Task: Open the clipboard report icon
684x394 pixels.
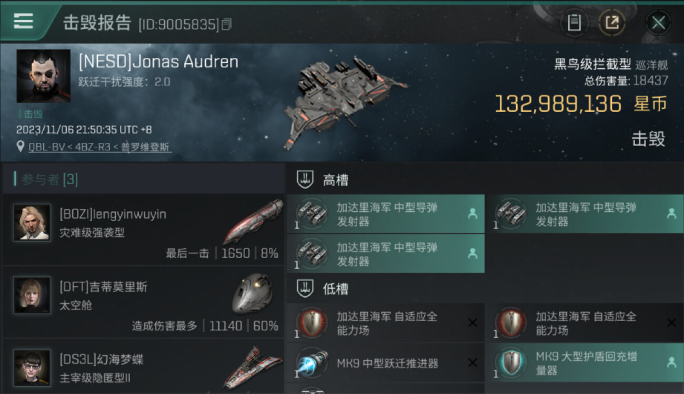Action: (574, 23)
